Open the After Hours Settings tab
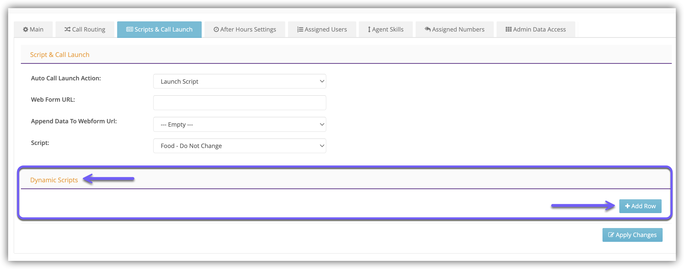The image size is (684, 269). (245, 29)
